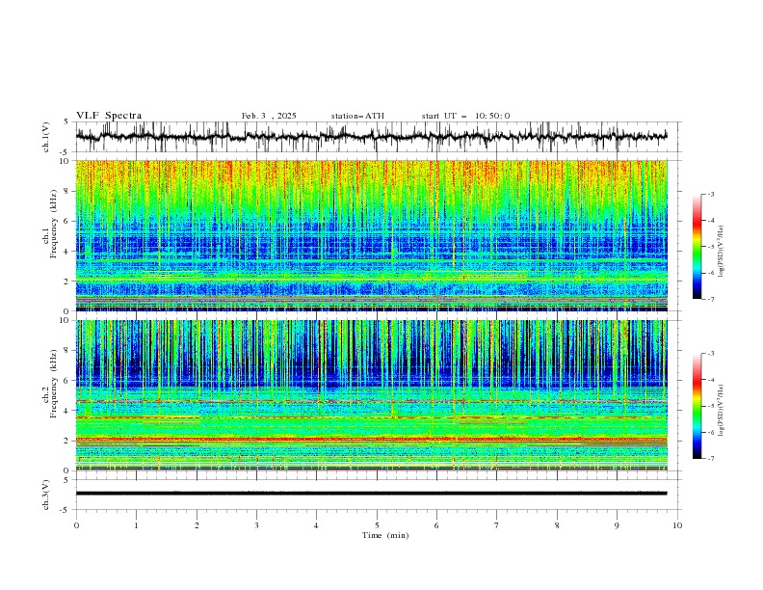Click the 'ch.3(V)' axis label
This screenshot has height=590, width=763.
coord(46,495)
